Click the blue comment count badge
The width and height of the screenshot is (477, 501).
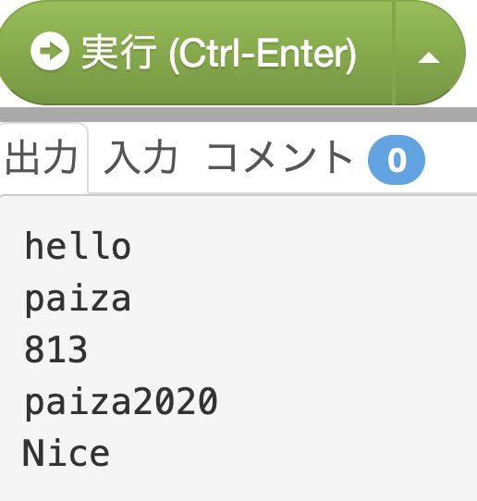[397, 160]
